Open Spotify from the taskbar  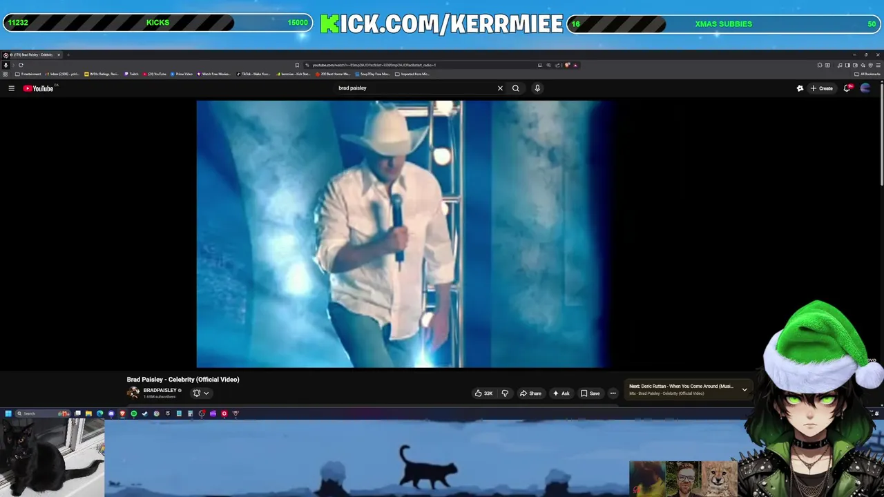pyautogui.click(x=134, y=413)
